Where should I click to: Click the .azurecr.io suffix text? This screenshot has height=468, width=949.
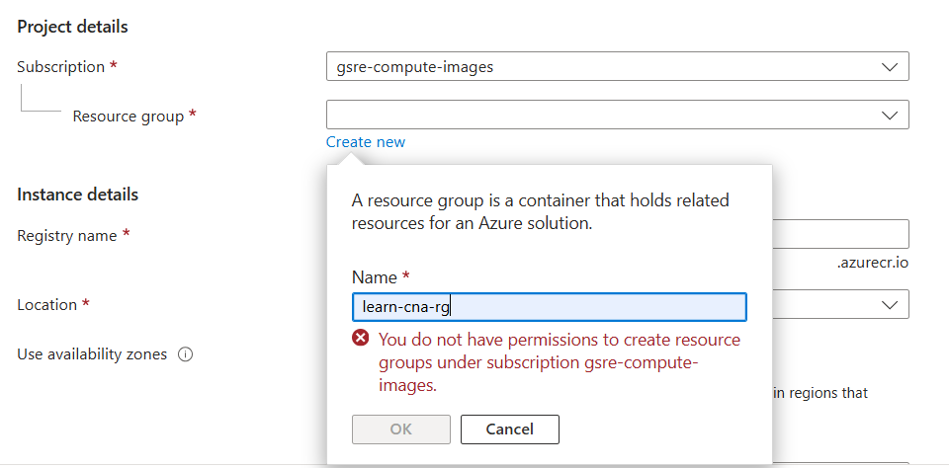pos(871,265)
